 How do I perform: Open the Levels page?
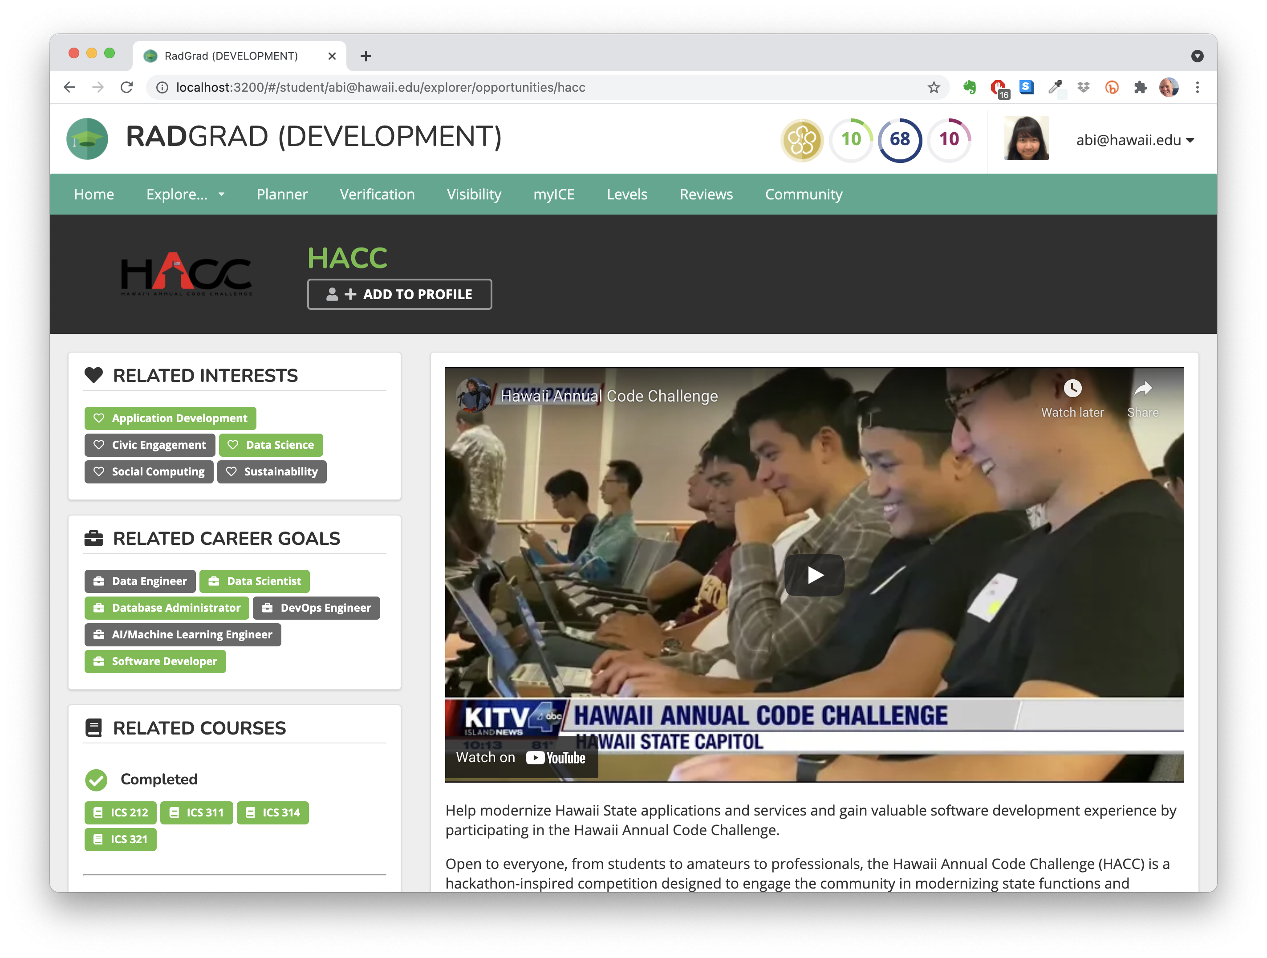[x=627, y=194]
